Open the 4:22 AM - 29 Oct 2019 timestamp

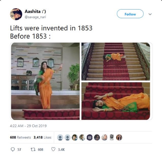(28, 126)
